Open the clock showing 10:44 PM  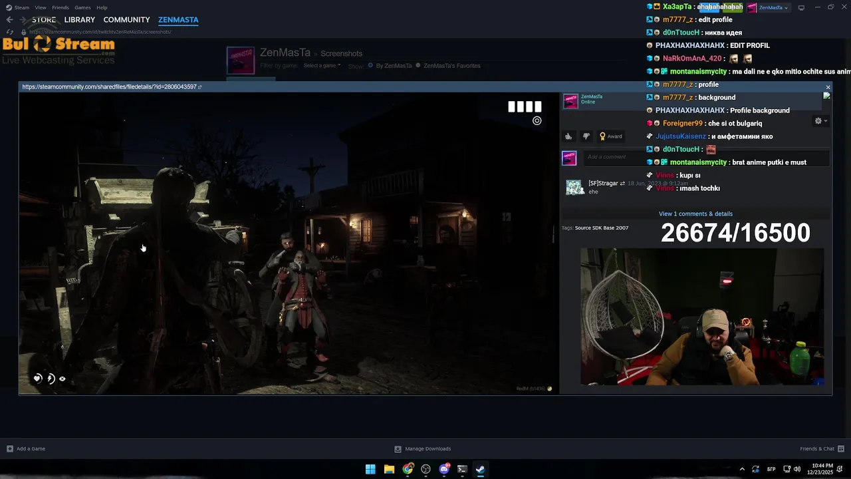pyautogui.click(x=820, y=469)
